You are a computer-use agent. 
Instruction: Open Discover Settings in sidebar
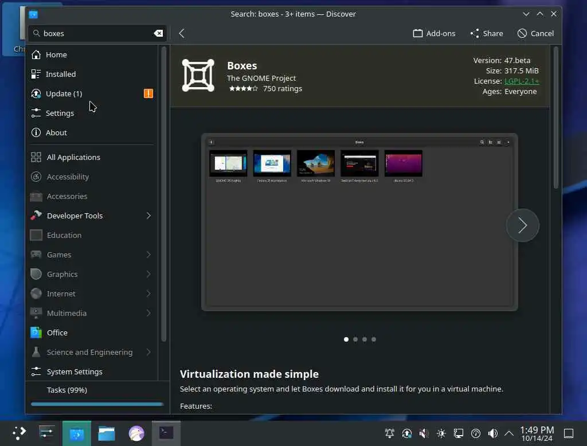pos(92,113)
